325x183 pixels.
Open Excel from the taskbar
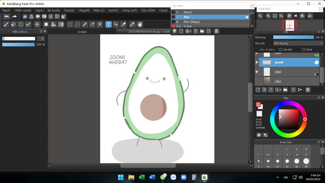[x=142, y=177]
